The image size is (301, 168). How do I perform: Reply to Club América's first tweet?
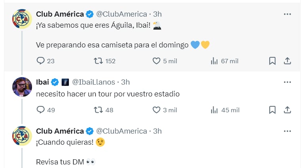(x=40, y=61)
